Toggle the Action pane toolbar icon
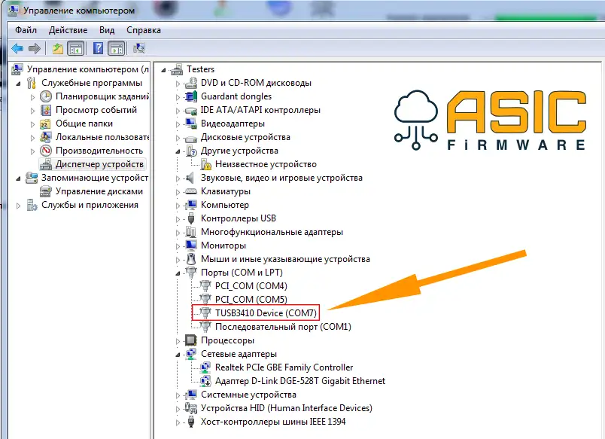Screen dimensions: 605x439 click(x=117, y=49)
